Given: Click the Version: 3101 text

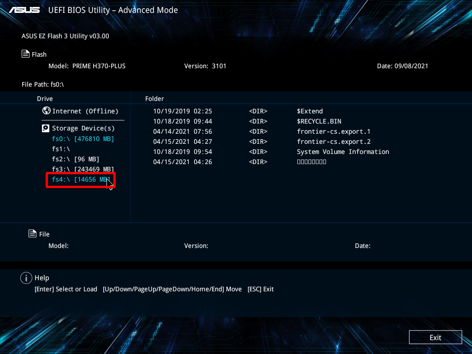Looking at the screenshot, I should pyautogui.click(x=205, y=66).
